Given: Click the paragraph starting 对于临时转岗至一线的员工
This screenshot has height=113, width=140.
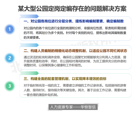Looking at the screenshot, I should point(75,90).
